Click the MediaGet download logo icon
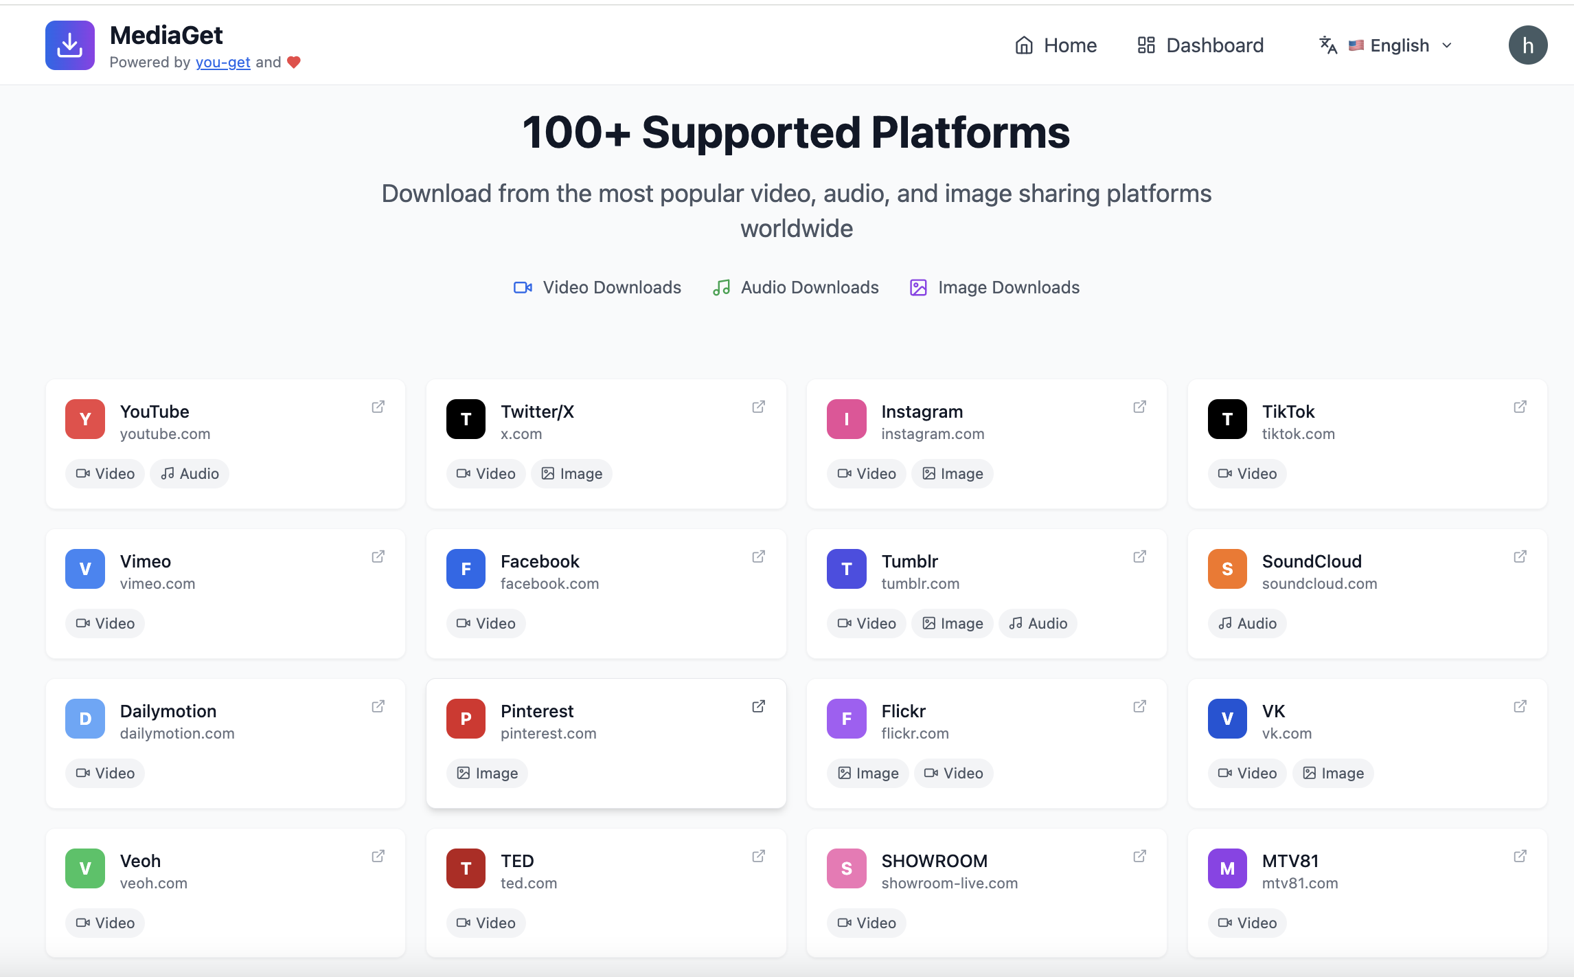Screen dimensions: 1574x977 coord(69,45)
